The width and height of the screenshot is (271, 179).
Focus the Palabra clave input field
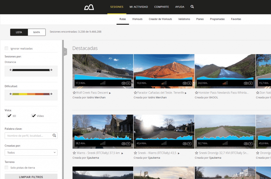pyautogui.click(x=31, y=136)
